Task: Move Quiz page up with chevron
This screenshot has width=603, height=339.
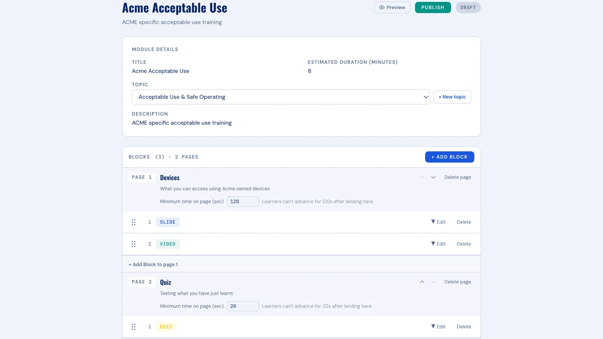Action: tap(422, 282)
